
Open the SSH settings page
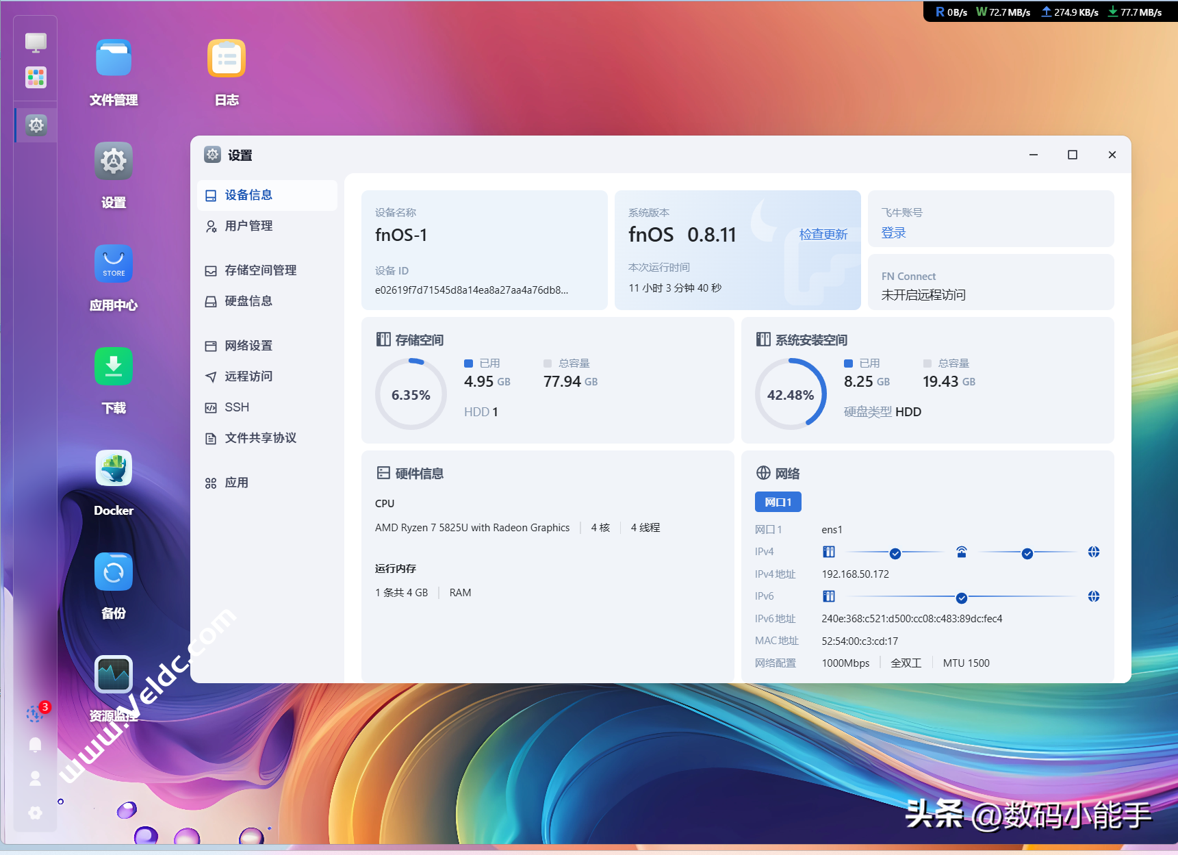click(x=237, y=407)
